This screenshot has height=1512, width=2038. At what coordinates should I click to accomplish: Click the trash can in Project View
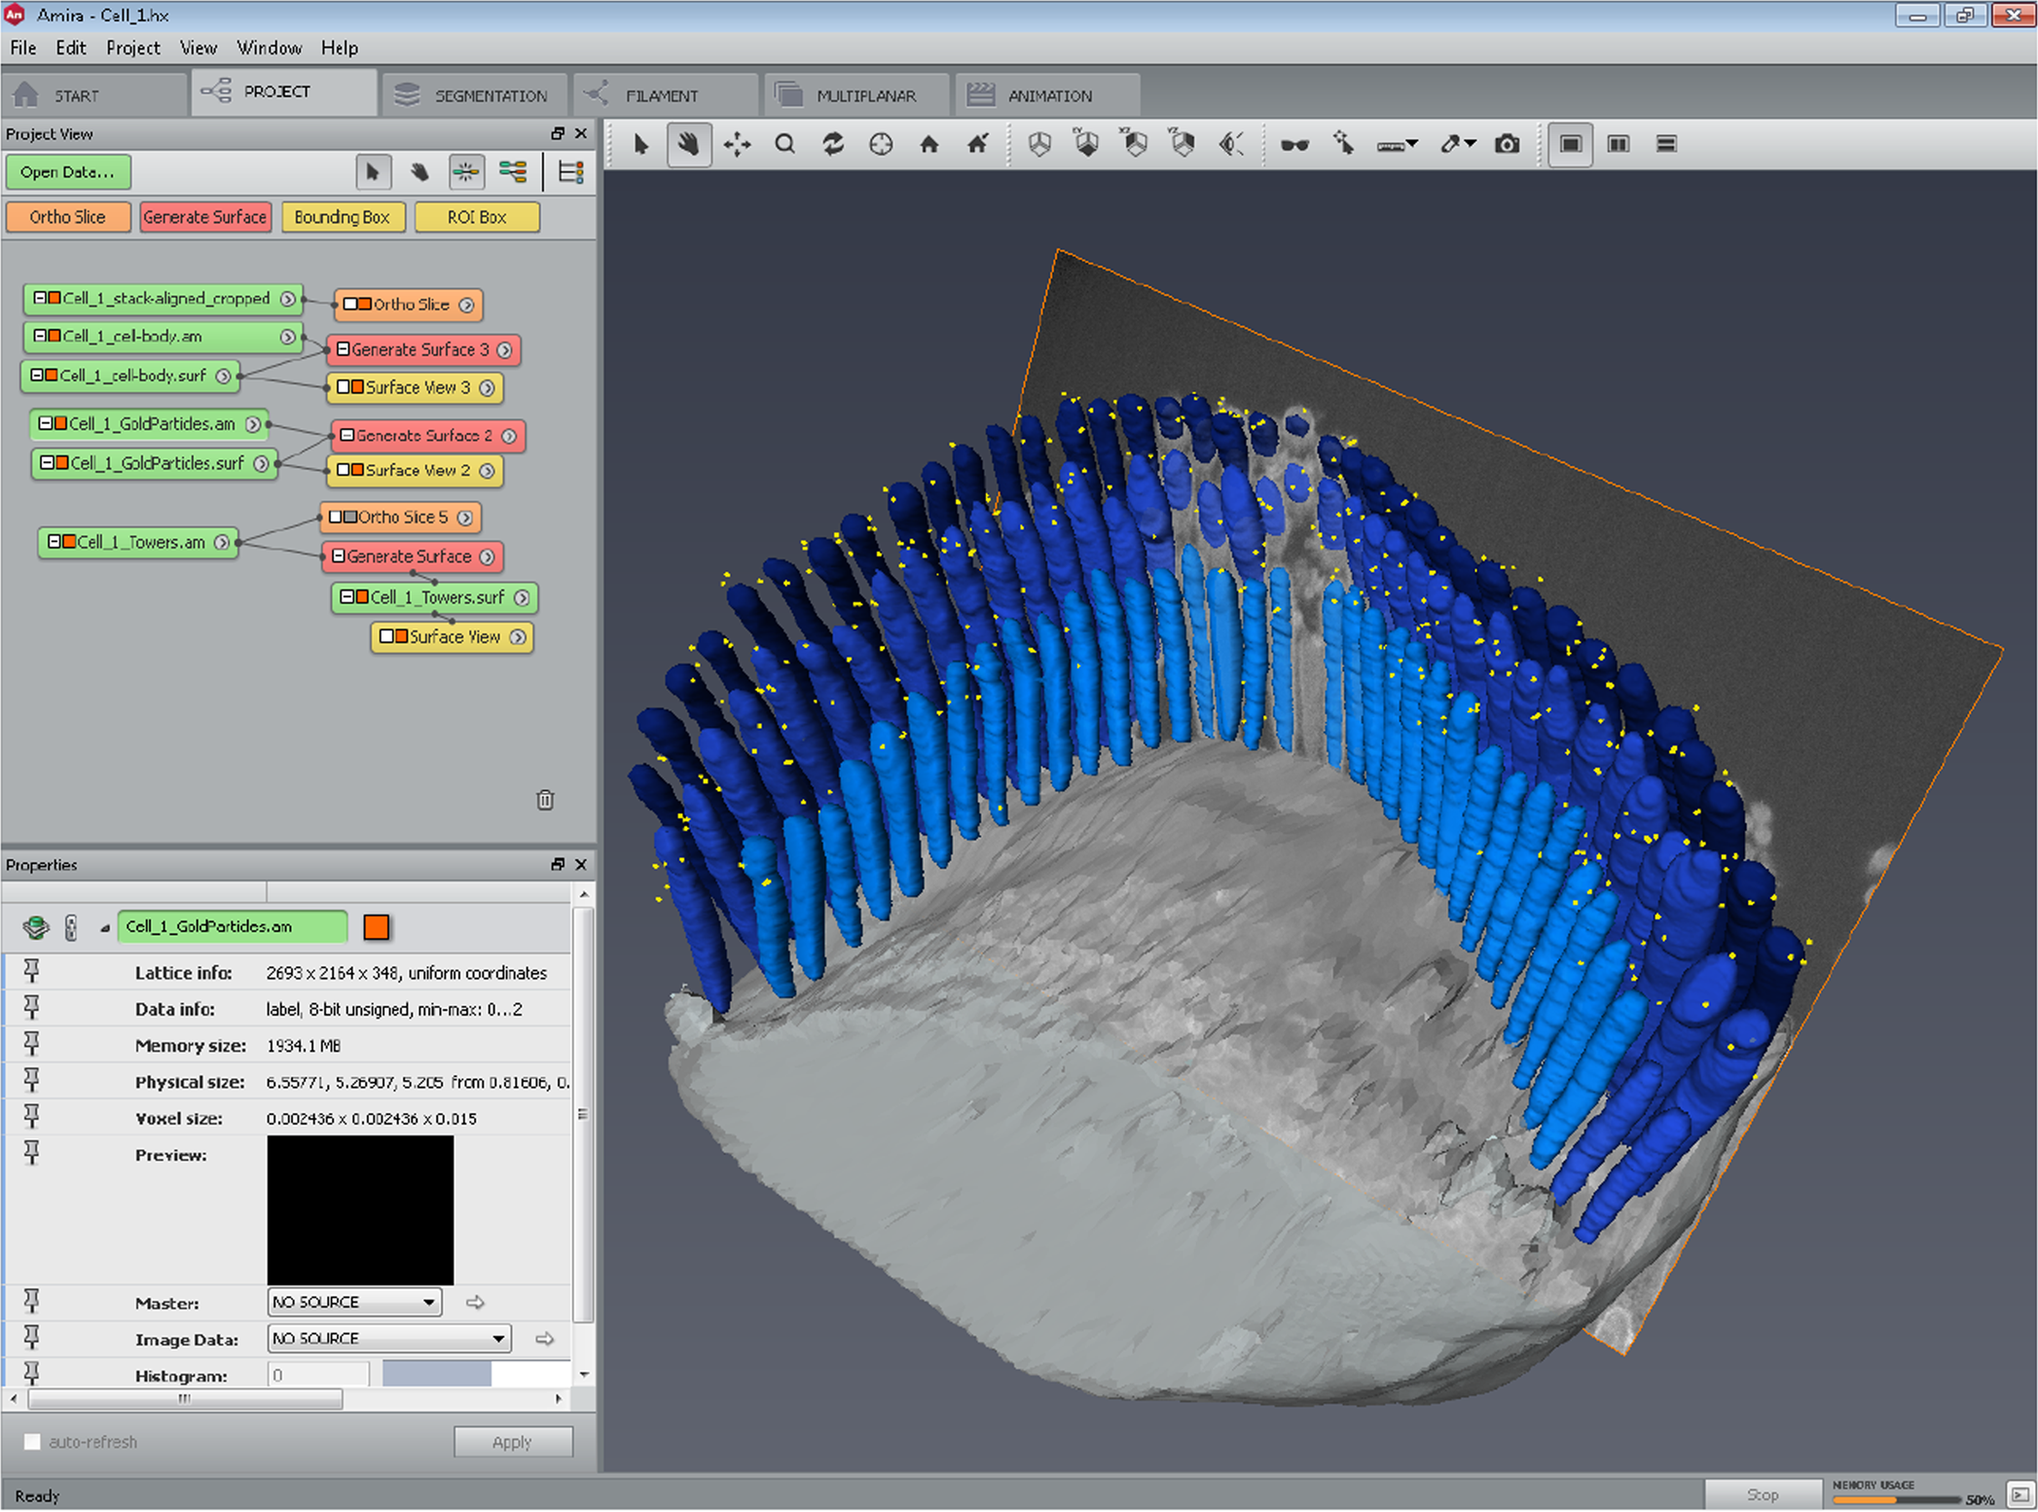[x=545, y=800]
